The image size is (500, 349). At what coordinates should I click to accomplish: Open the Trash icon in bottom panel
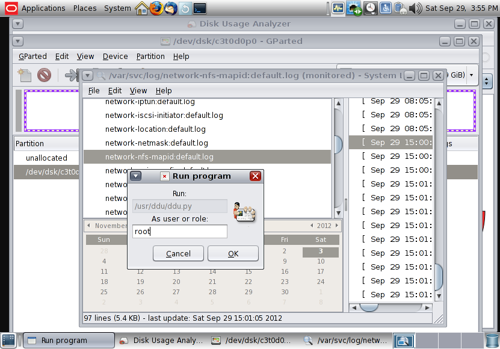click(492, 341)
